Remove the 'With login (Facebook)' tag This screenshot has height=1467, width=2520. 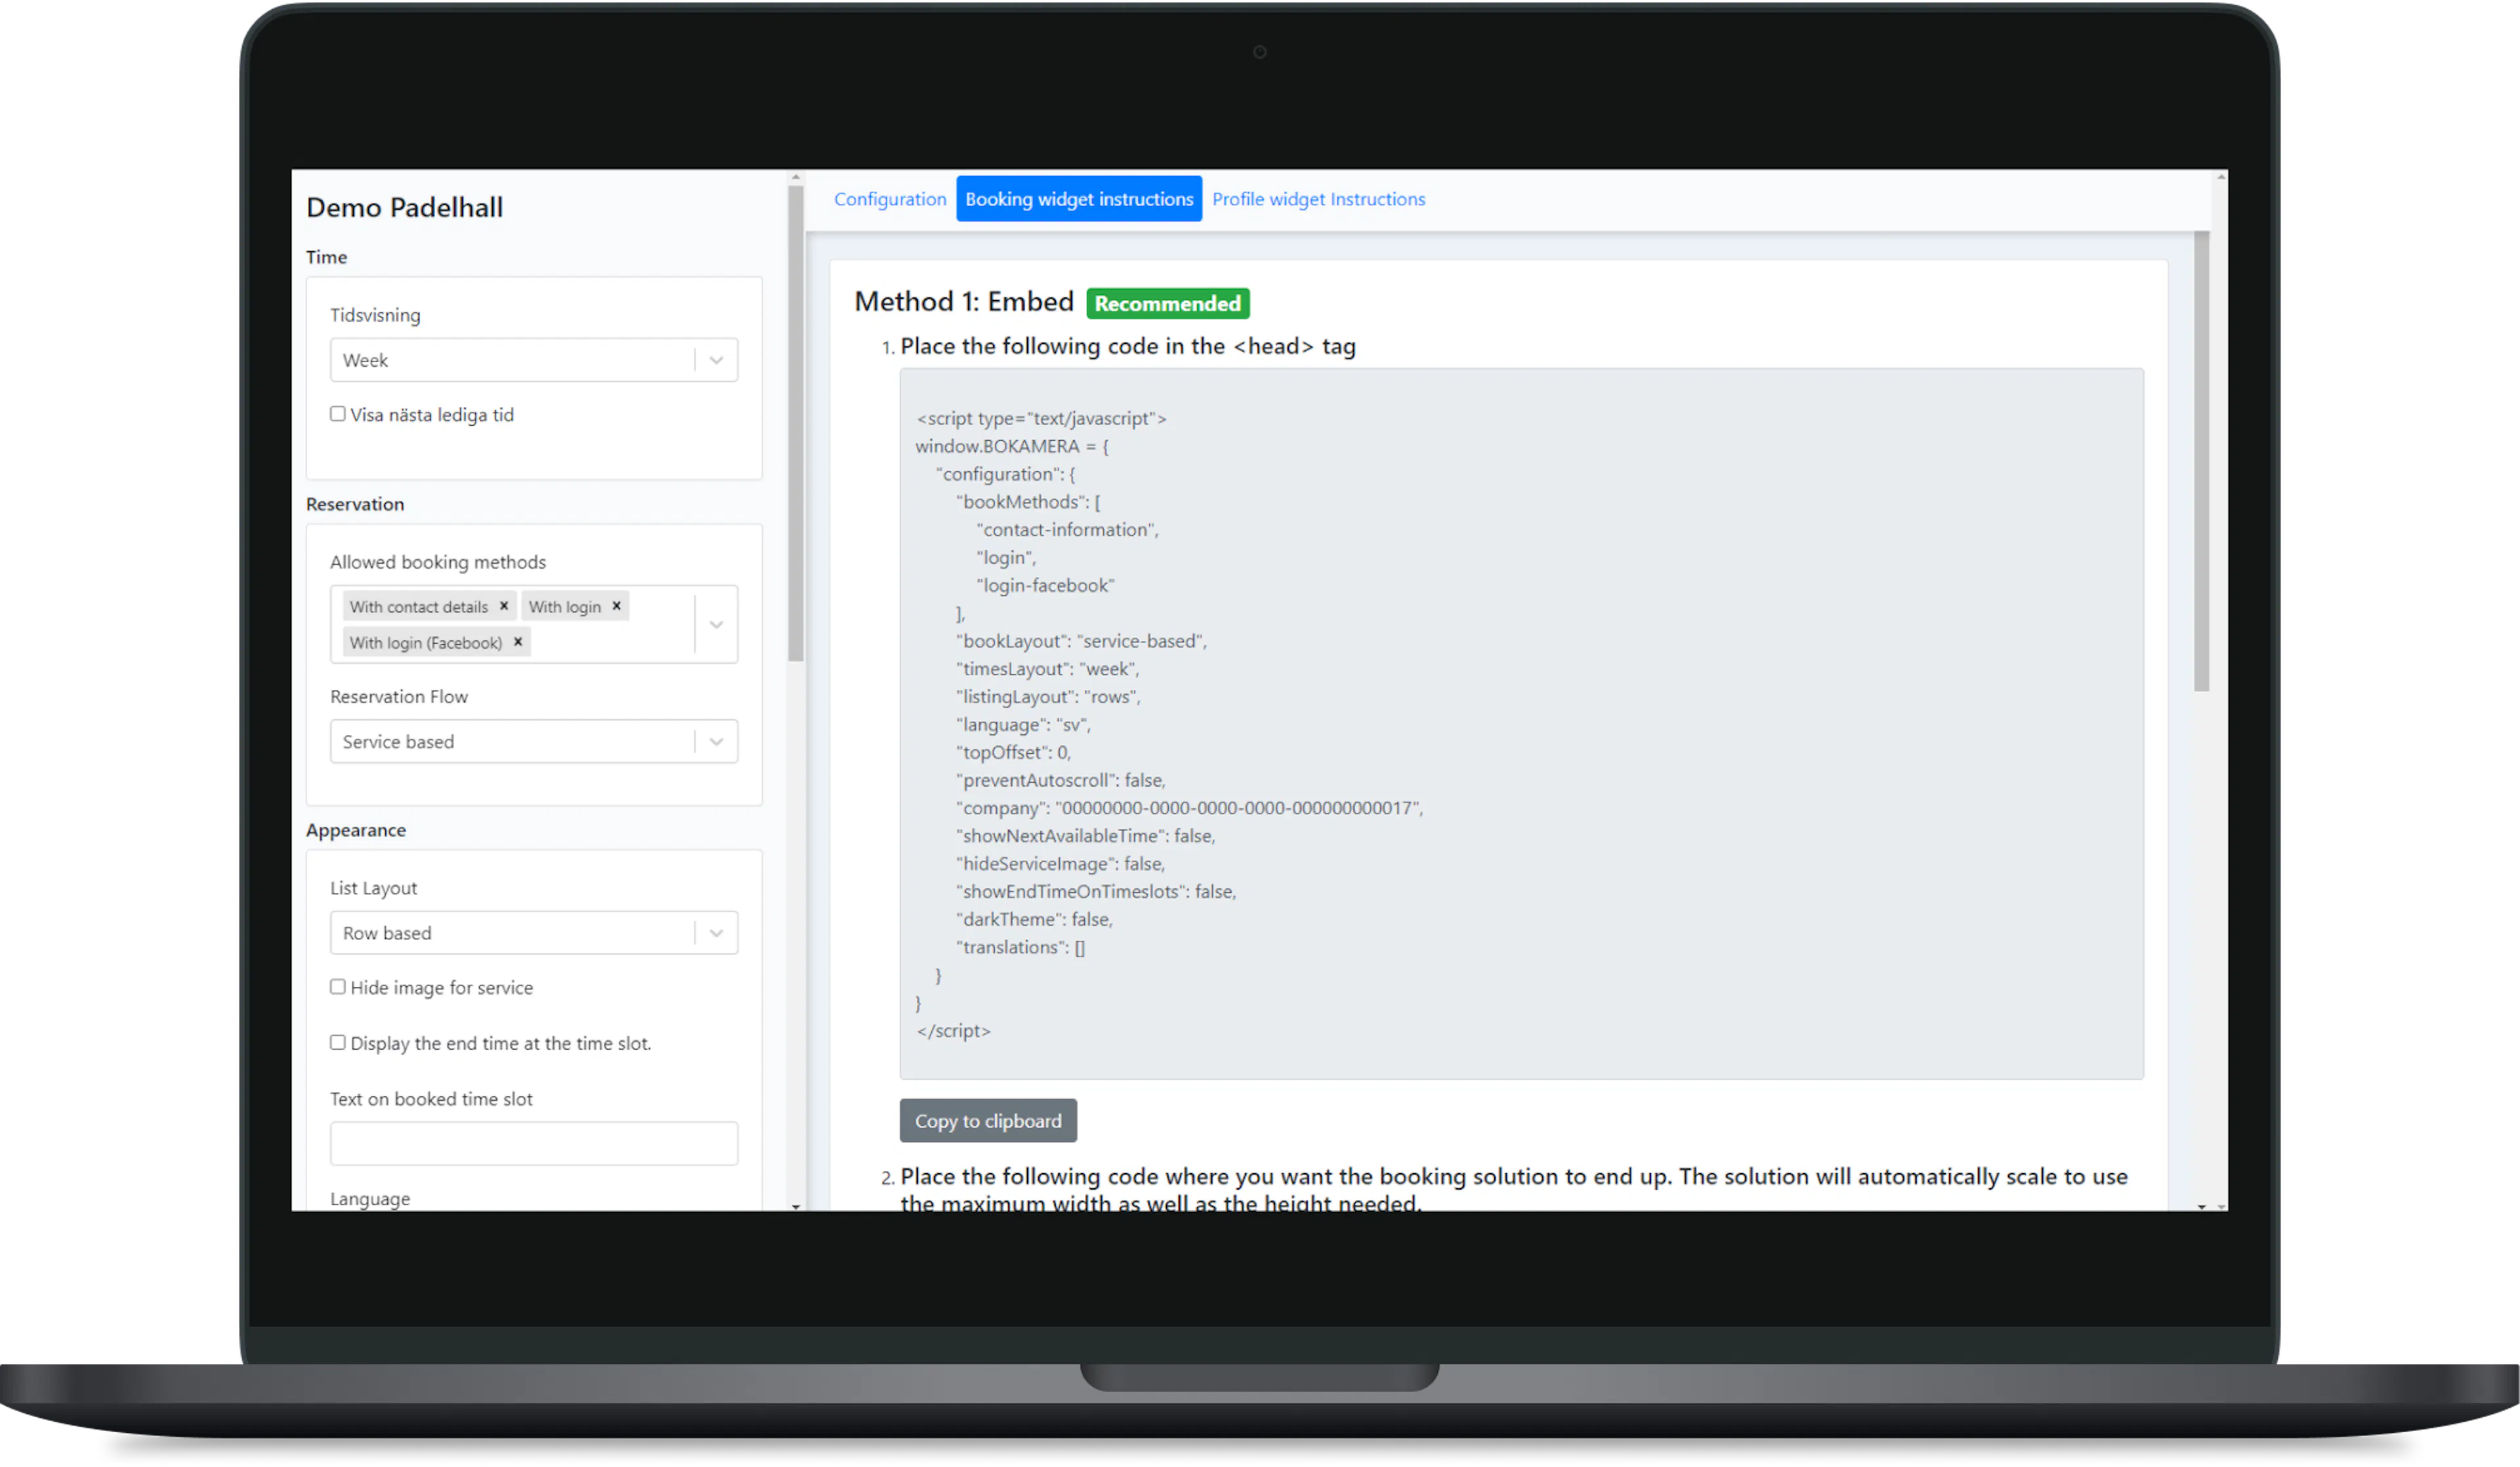pyautogui.click(x=518, y=642)
